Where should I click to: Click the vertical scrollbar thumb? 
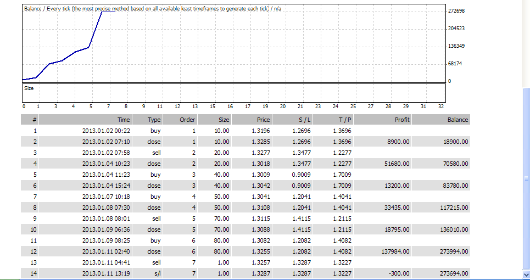point(526,178)
